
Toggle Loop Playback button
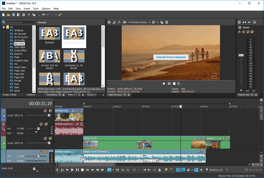(x=62, y=170)
